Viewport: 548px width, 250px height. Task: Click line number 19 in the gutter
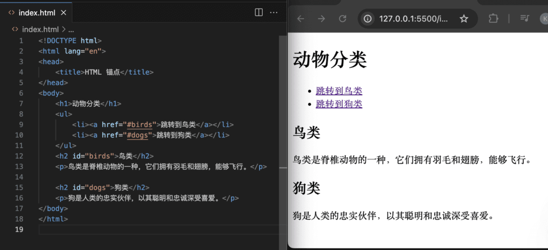point(19,229)
